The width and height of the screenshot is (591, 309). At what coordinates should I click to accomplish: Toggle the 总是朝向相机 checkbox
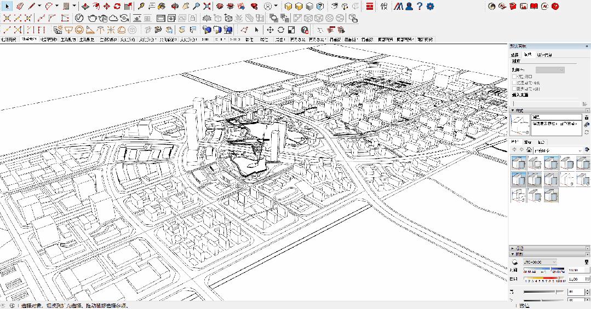pos(514,83)
